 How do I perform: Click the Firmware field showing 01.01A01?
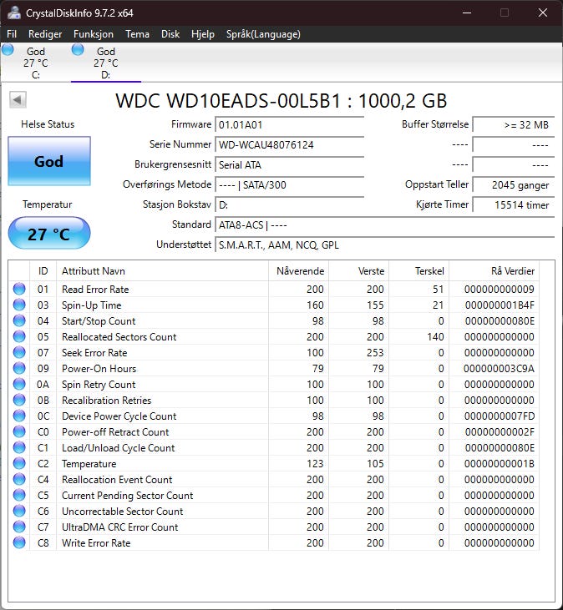tap(289, 124)
